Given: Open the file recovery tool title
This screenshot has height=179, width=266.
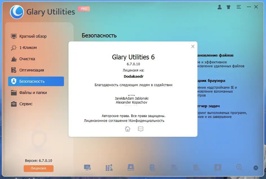Looking at the screenshot, I should tap(215, 55).
